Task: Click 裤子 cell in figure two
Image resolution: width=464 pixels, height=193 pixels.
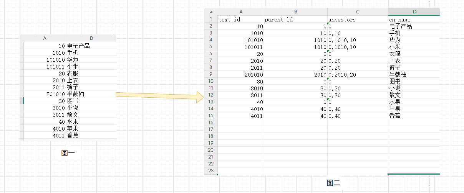Action: point(414,67)
